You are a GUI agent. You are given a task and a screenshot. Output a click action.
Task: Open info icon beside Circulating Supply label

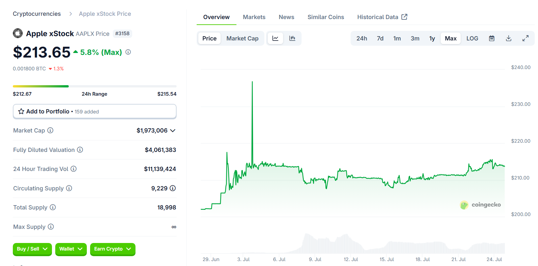click(x=69, y=188)
